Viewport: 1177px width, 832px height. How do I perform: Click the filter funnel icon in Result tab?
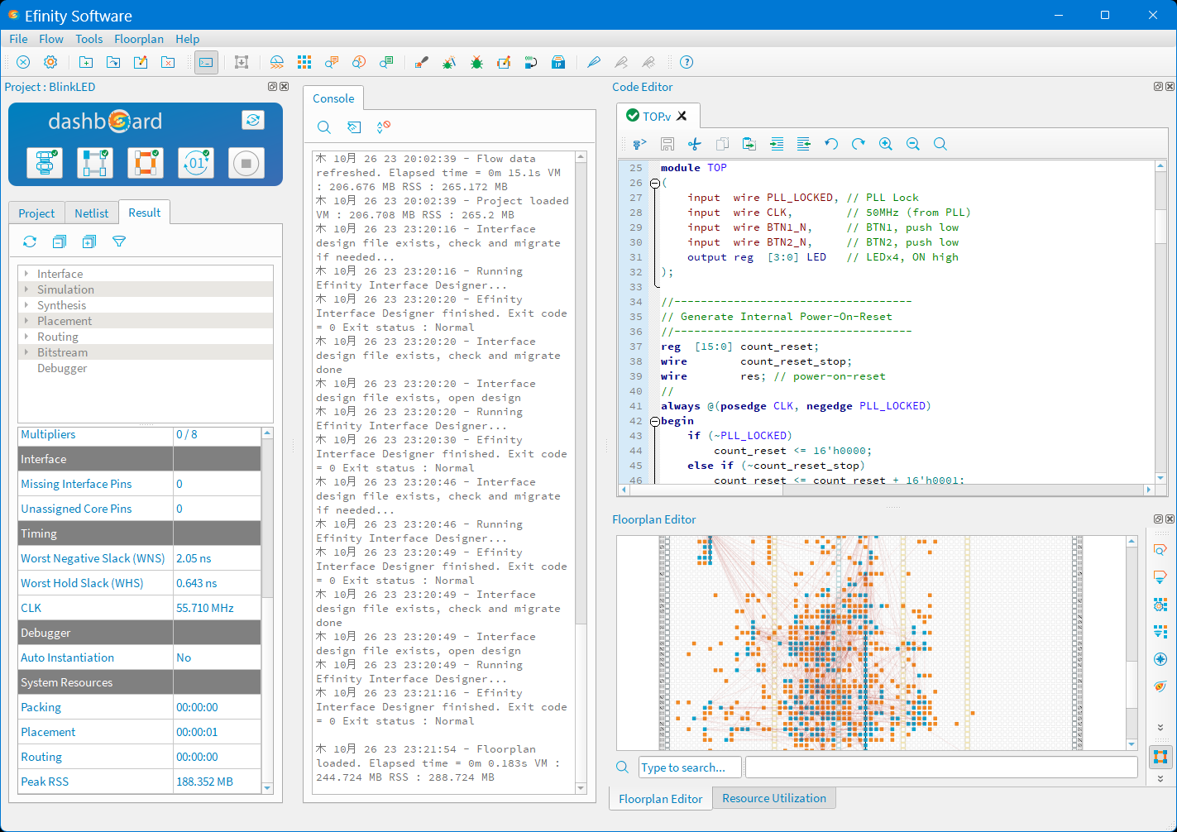tap(119, 241)
